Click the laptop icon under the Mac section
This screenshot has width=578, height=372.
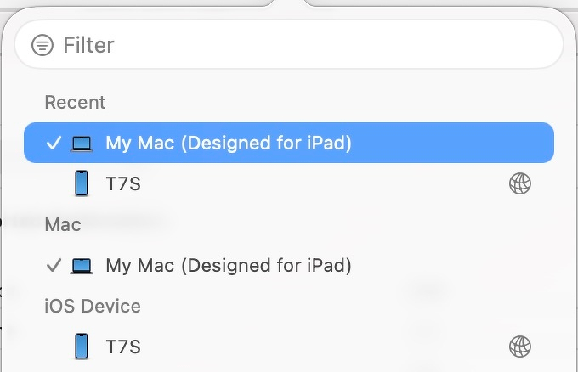coord(82,266)
